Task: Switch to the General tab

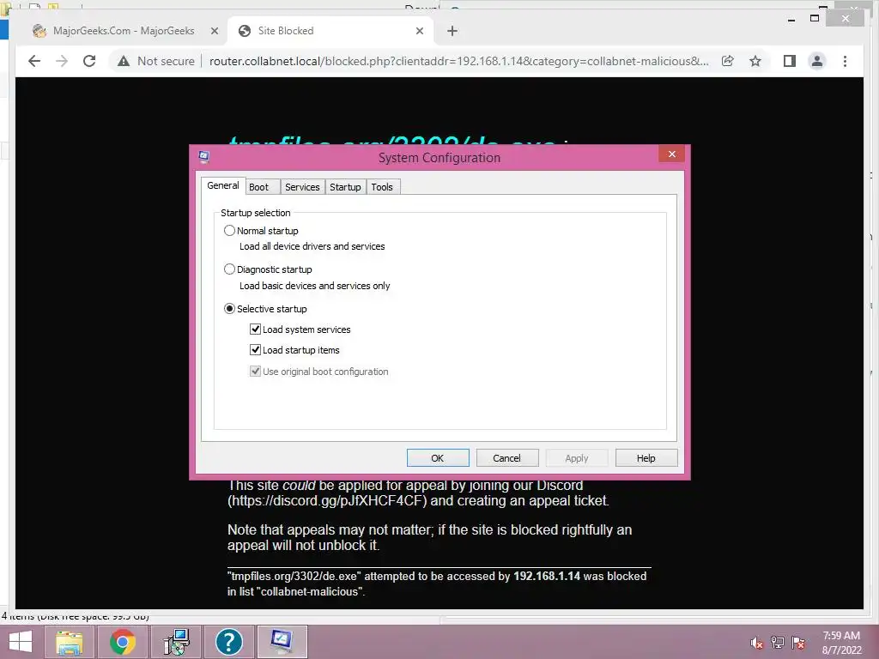Action: click(222, 185)
